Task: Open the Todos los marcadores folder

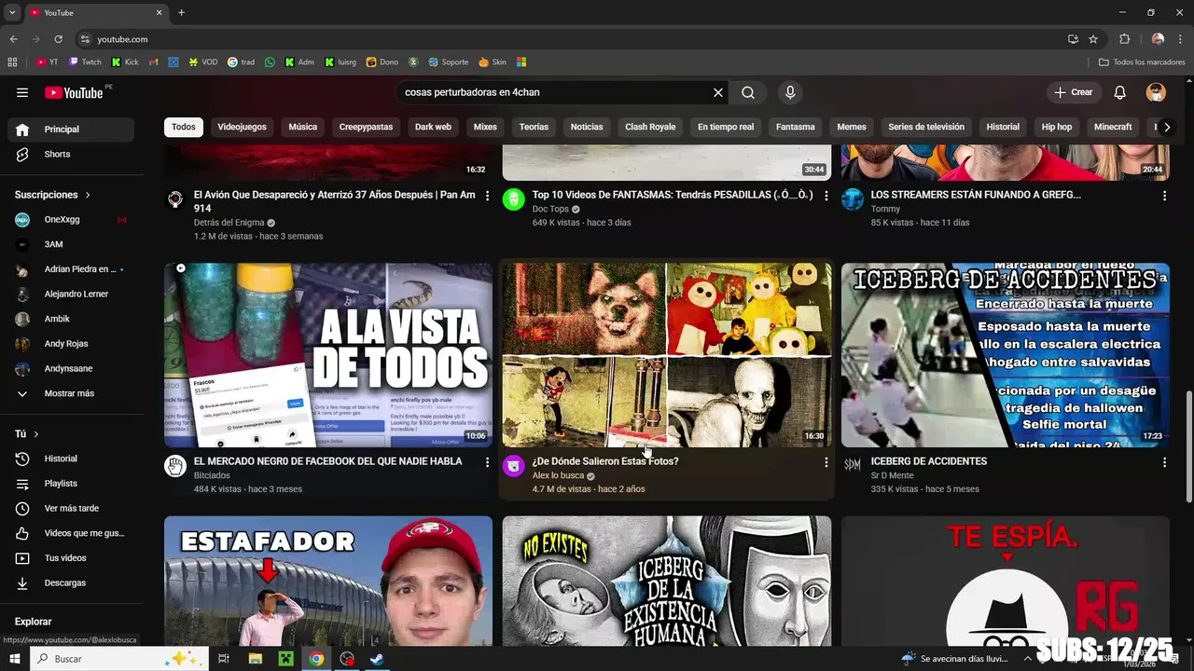Action: click(1142, 62)
